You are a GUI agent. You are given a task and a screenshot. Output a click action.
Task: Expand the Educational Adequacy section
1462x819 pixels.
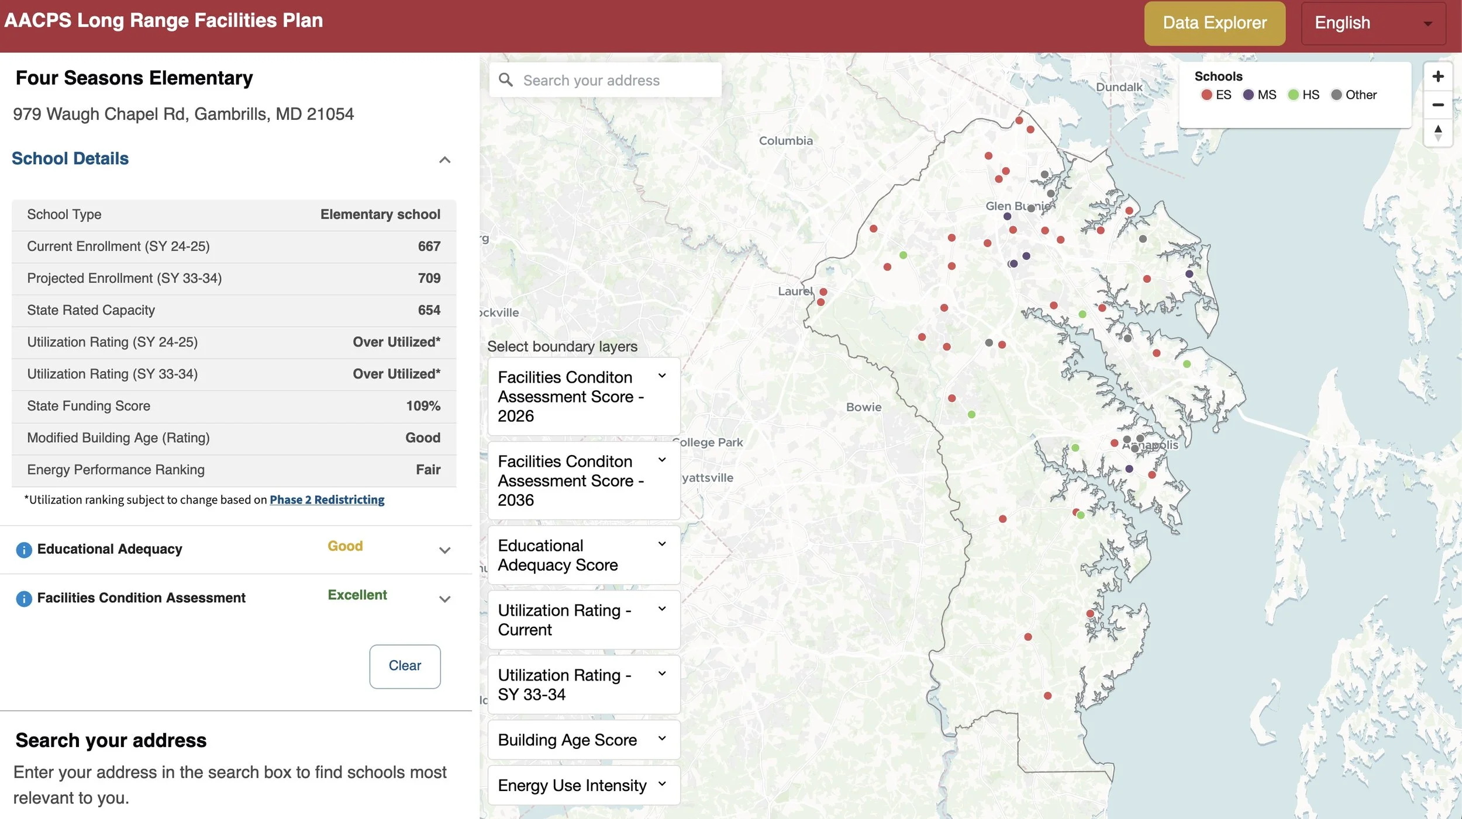point(444,550)
